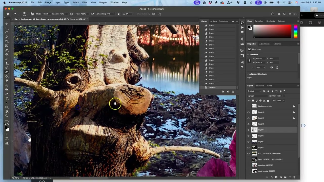Choose the Horizontal Type tool
Viewport: 324px width, 182px height.
tap(7, 98)
